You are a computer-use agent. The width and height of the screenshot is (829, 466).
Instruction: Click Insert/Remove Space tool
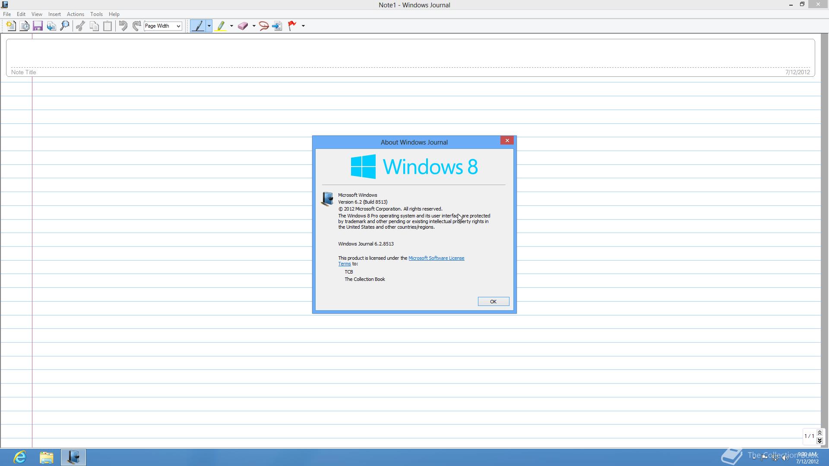277,26
